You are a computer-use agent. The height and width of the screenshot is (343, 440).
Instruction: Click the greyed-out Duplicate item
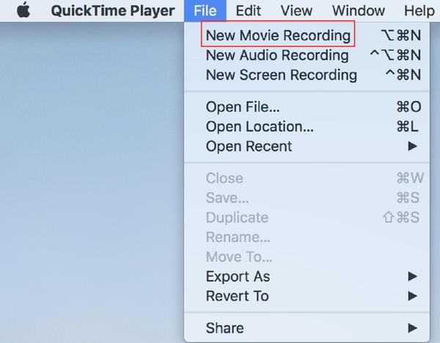pos(307,217)
